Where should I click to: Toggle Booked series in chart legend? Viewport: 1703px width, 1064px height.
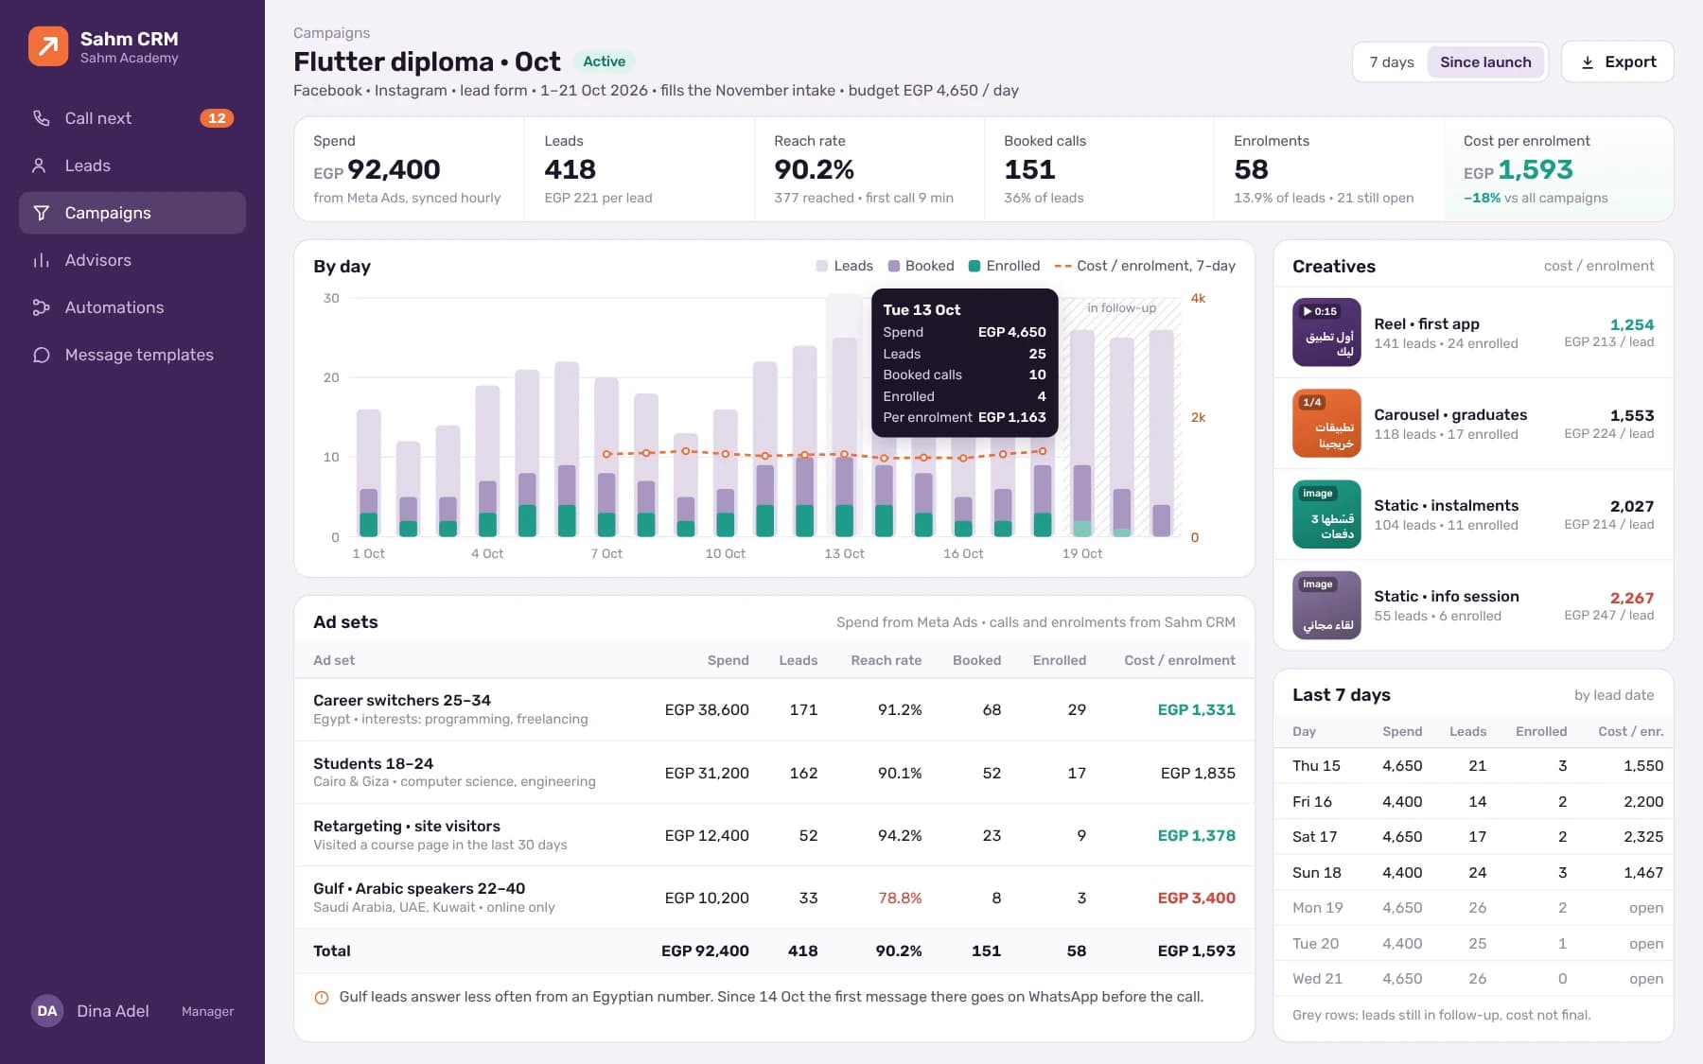(921, 266)
